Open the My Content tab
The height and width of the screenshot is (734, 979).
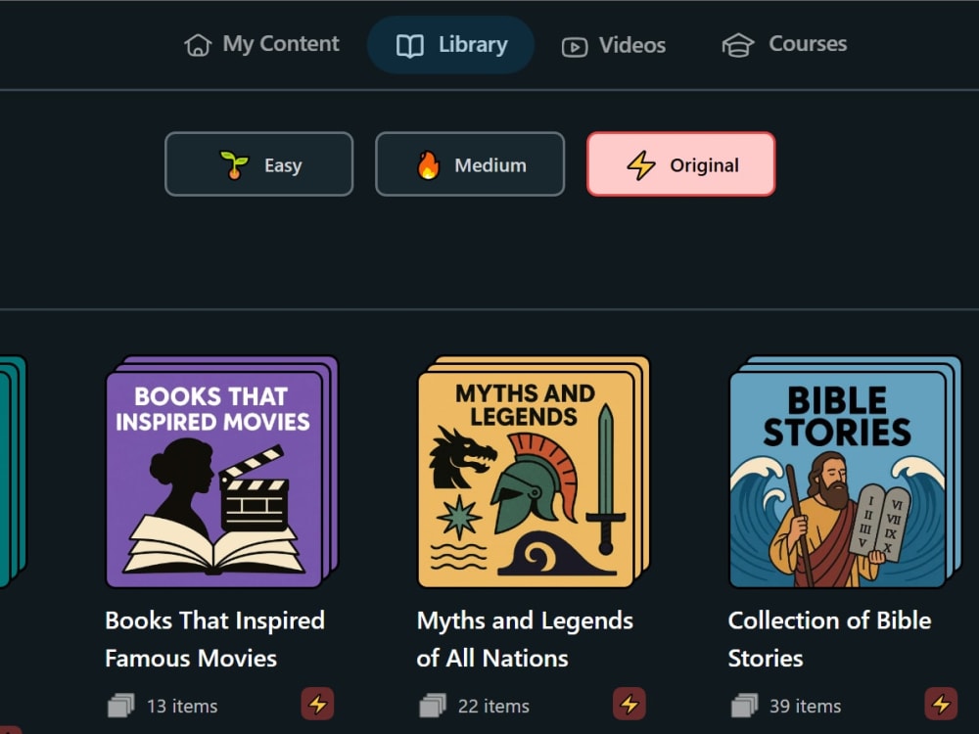pos(261,44)
